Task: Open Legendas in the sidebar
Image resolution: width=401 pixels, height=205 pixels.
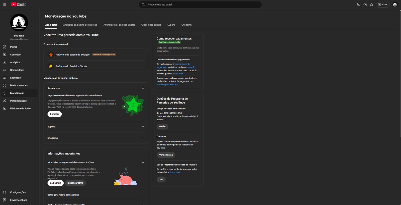Action: point(19,78)
